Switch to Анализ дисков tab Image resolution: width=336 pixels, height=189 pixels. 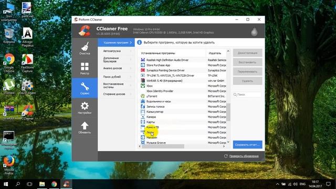pyautogui.click(x=117, y=68)
